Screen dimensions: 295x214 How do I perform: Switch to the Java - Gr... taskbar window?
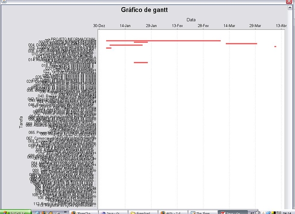point(113,212)
